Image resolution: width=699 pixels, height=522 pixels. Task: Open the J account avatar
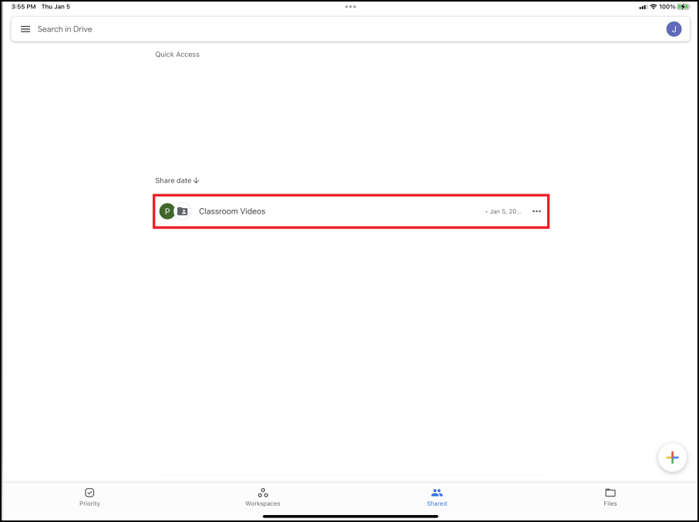[674, 29]
